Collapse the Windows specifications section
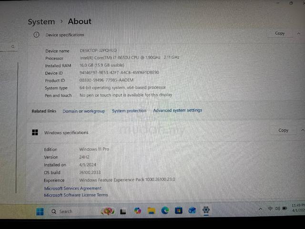This screenshot has height=229, width=305. [x=303, y=130]
